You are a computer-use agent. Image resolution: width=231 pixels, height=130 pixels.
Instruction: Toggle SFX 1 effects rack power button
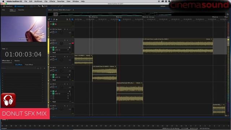tap(53, 47)
